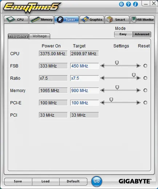Click the FSB slider thumb

point(117,63)
